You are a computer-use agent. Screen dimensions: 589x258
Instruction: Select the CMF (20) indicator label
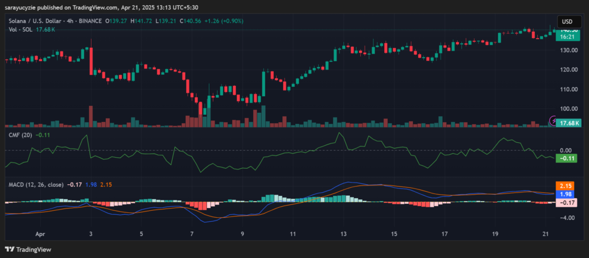[x=18, y=135]
